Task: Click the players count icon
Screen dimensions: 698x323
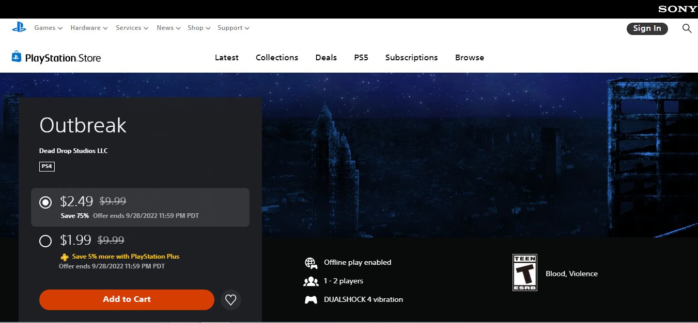Action: coord(311,281)
